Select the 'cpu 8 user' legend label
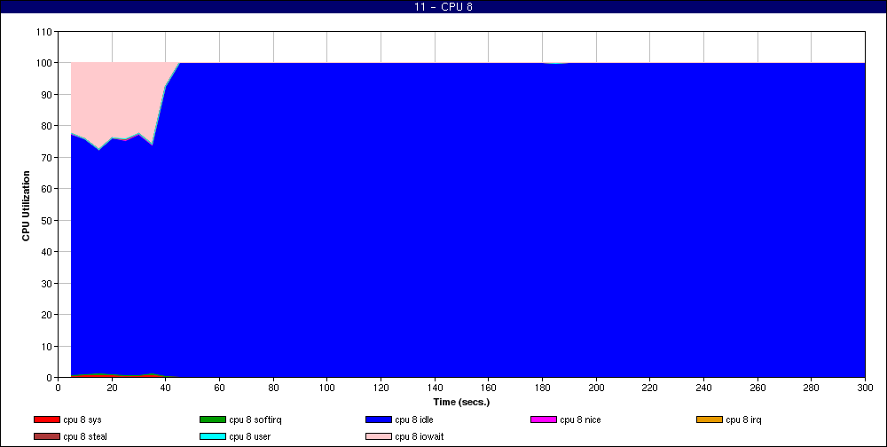The image size is (887, 447). (249, 436)
